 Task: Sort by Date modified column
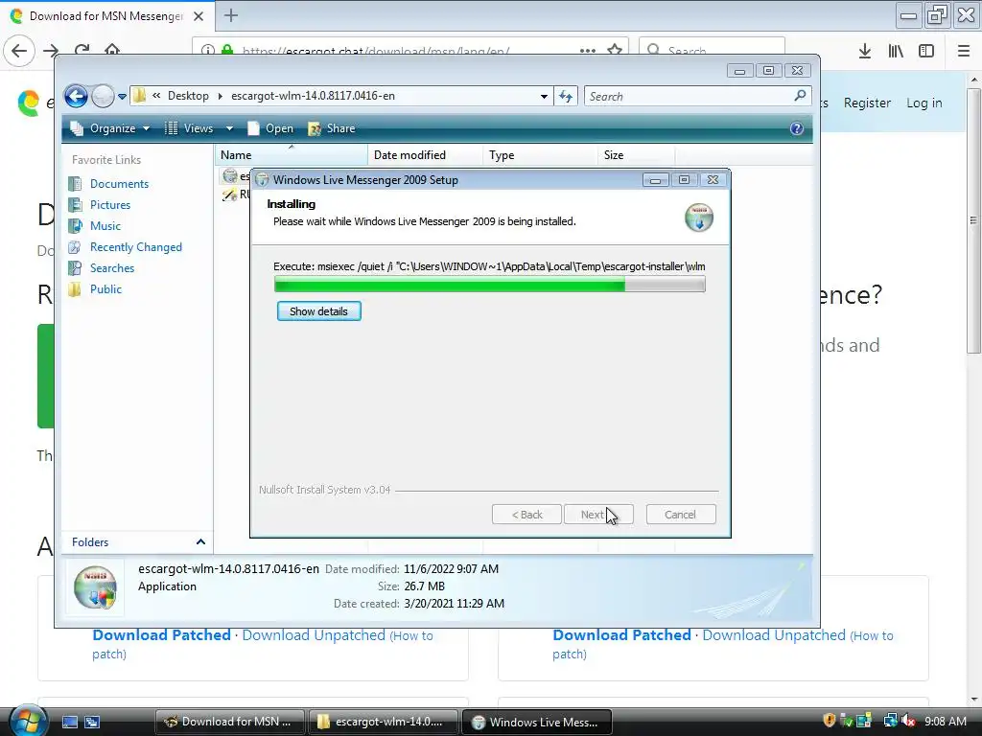pos(425,155)
